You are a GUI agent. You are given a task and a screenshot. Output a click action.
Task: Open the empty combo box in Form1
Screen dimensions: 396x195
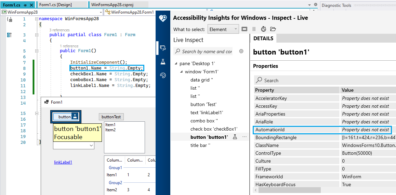click(x=74, y=146)
